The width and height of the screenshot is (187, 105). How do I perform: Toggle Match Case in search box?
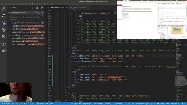(36, 13)
